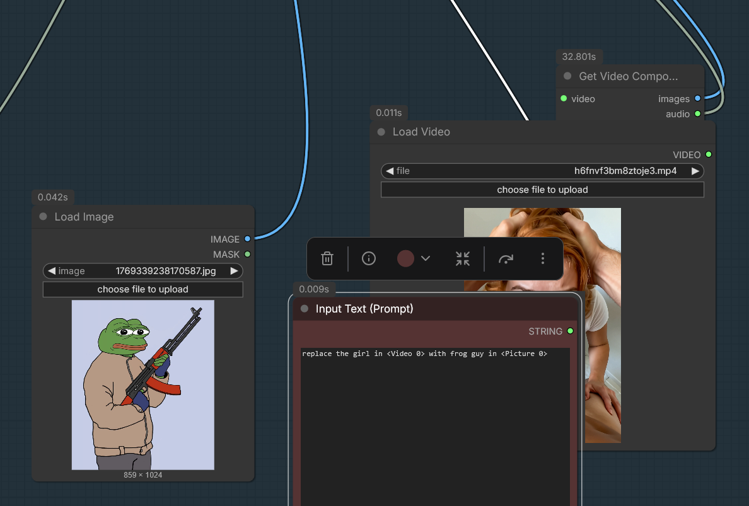Click the 0.011s execution time badge
The image size is (749, 506).
tap(389, 113)
